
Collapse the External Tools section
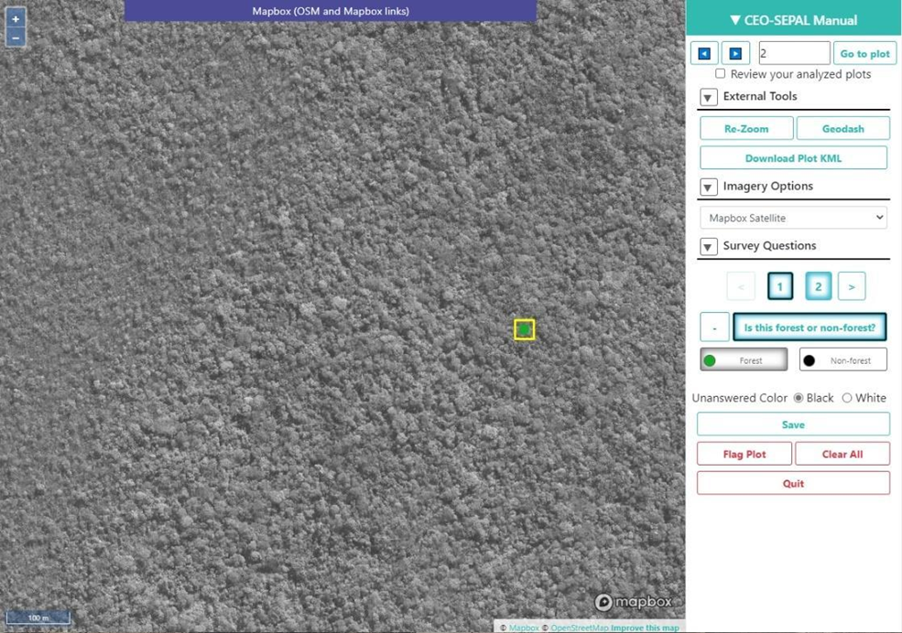[x=708, y=97]
